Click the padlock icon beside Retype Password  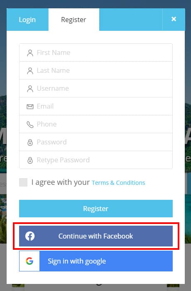click(x=30, y=160)
